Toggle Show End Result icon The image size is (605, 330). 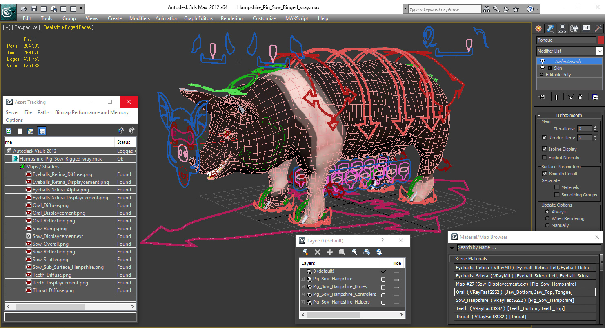tap(556, 97)
